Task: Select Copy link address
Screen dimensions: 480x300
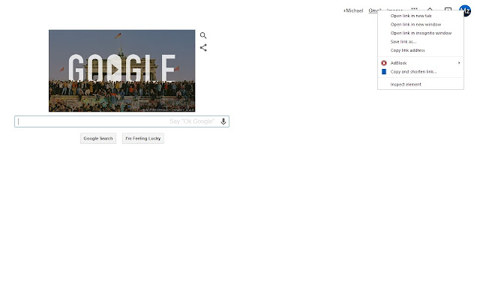Action: tap(421, 50)
